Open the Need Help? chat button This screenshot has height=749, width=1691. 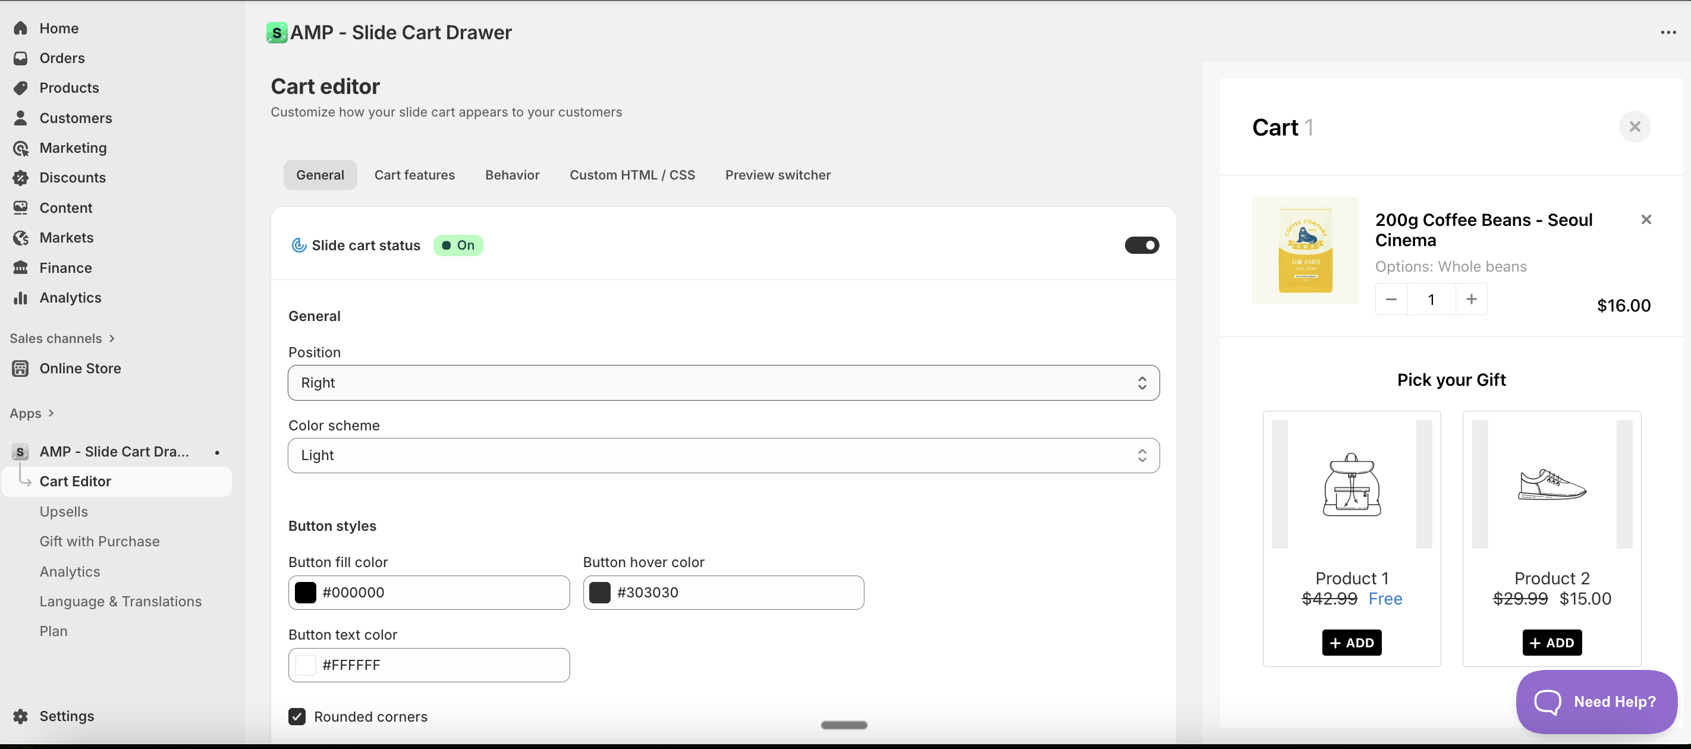(x=1596, y=701)
